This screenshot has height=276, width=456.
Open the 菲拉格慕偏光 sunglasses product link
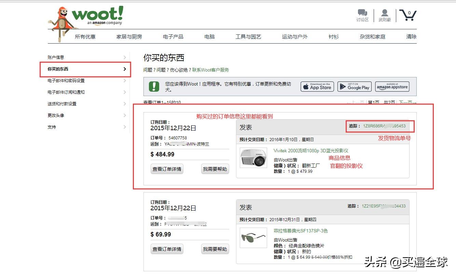coord(300,231)
